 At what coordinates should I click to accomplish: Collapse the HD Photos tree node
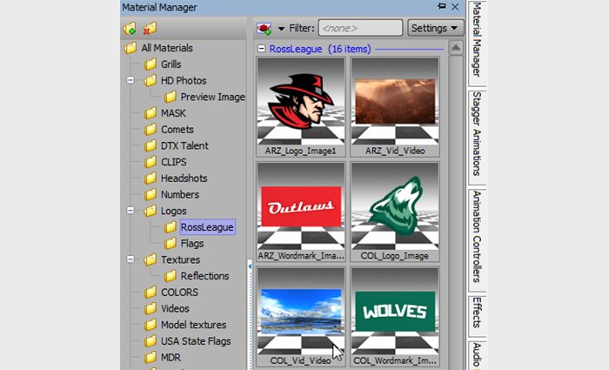[x=130, y=81]
